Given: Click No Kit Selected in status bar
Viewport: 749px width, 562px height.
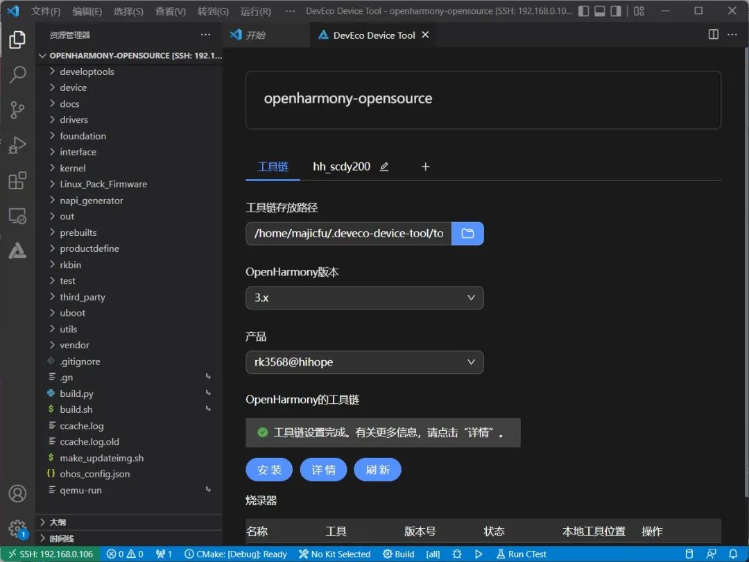Looking at the screenshot, I should pyautogui.click(x=334, y=554).
